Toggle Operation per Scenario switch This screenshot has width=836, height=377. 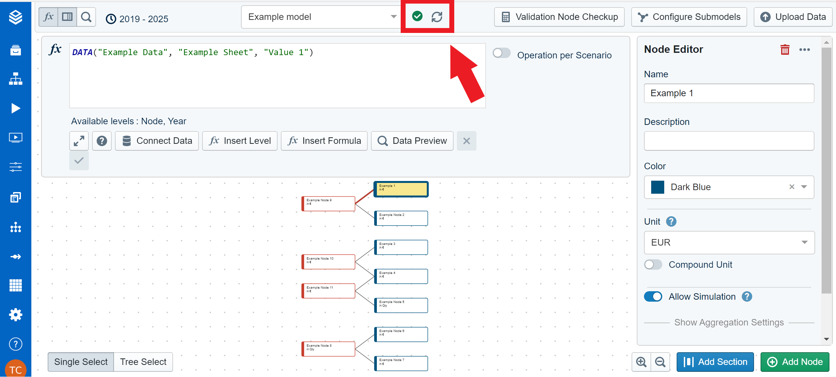[x=502, y=53]
